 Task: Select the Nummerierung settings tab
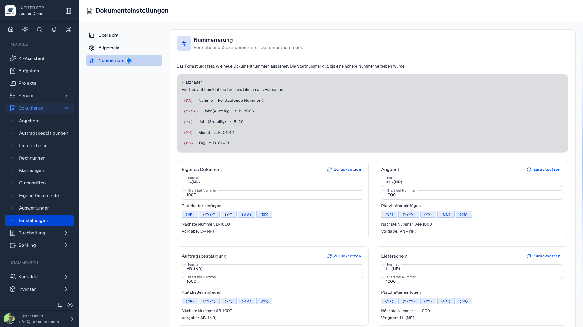[124, 61]
